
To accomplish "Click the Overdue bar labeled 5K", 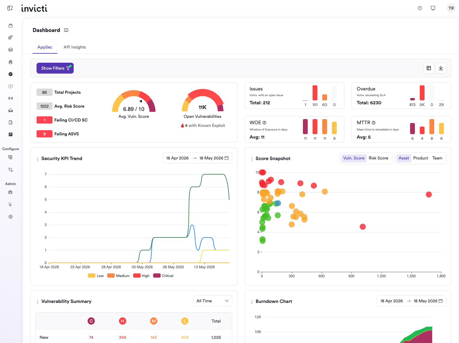I will point(422,93).
